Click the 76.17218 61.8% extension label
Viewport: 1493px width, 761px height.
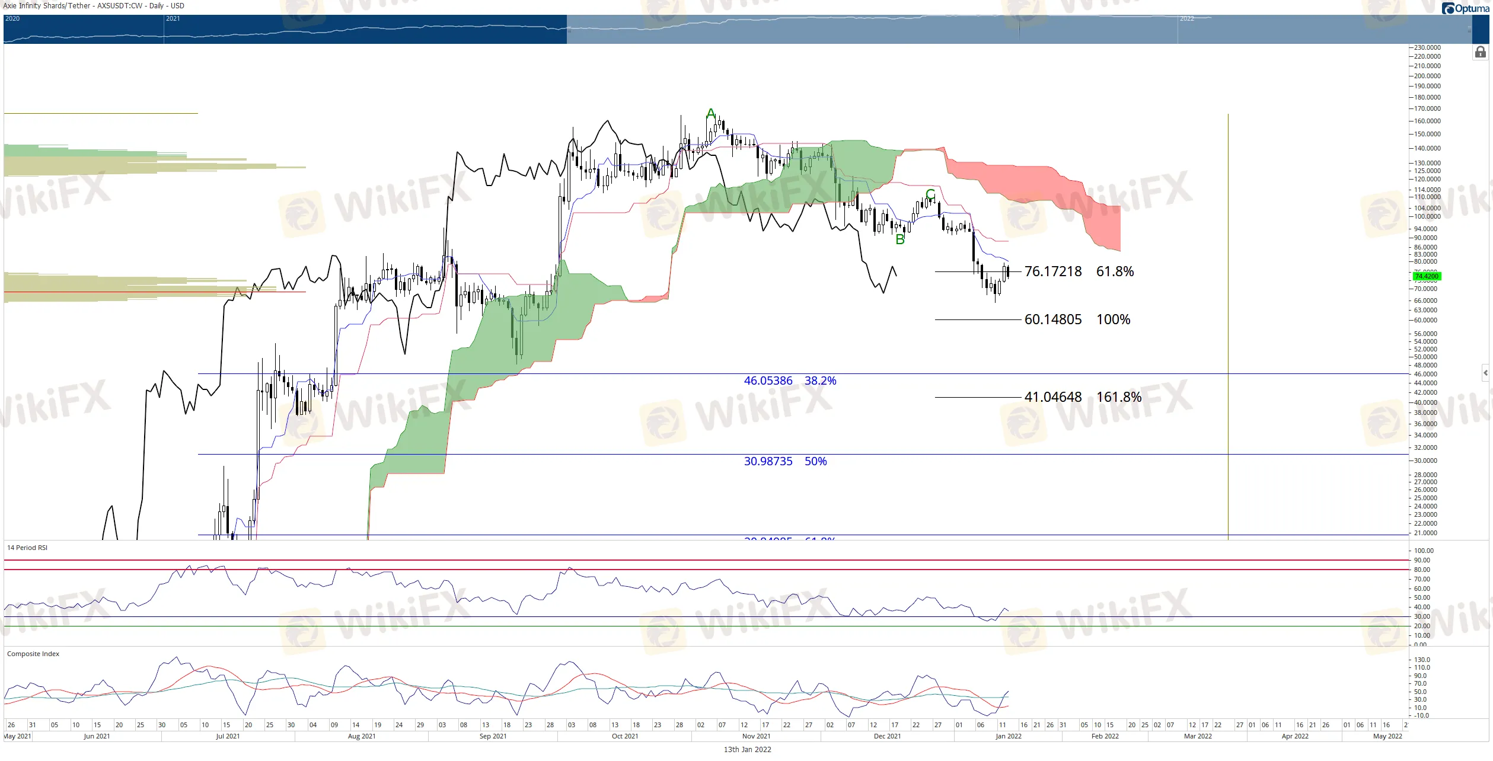pyautogui.click(x=1079, y=271)
